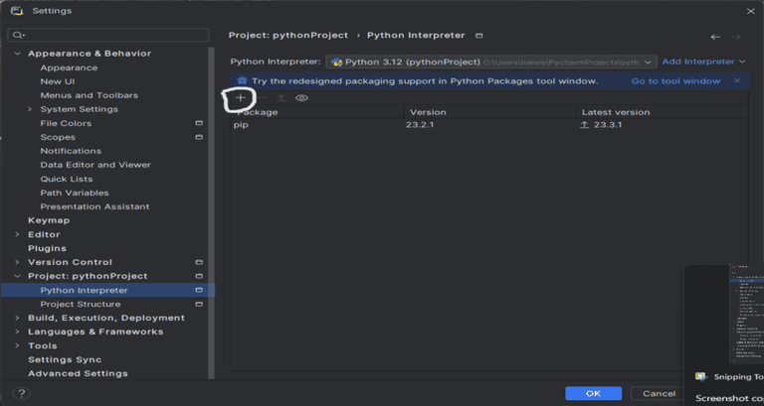This screenshot has width=764, height=406.
Task: Select Path Variables in the tree
Action: 75,193
